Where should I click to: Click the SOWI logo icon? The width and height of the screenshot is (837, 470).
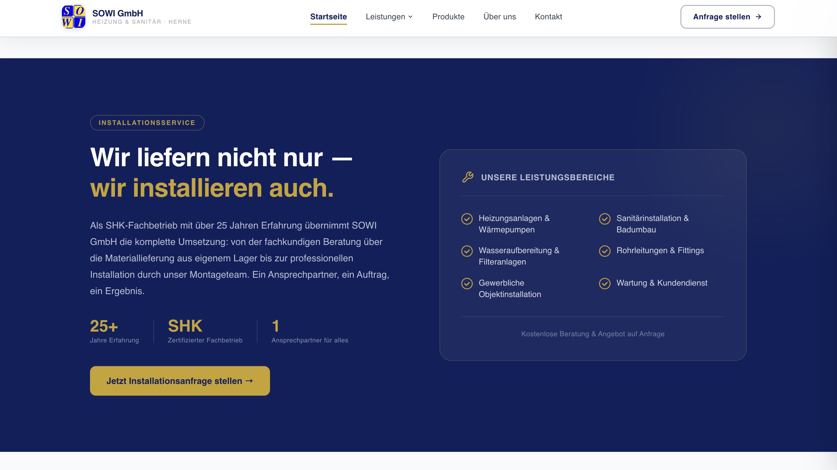click(73, 17)
